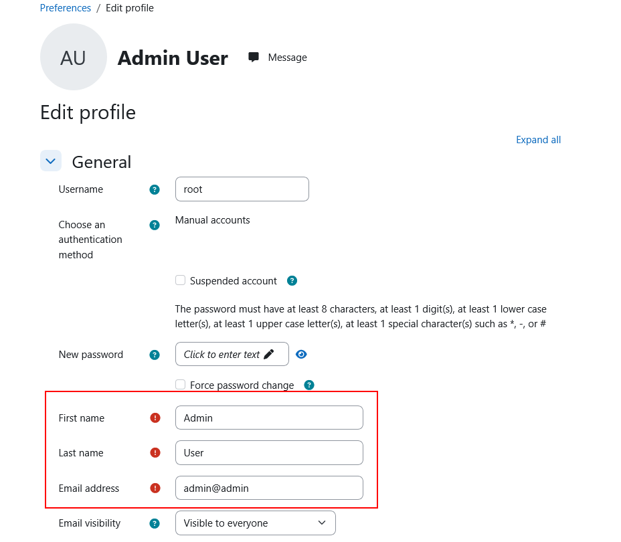
Task: Open the Email visibility dropdown
Action: (255, 523)
